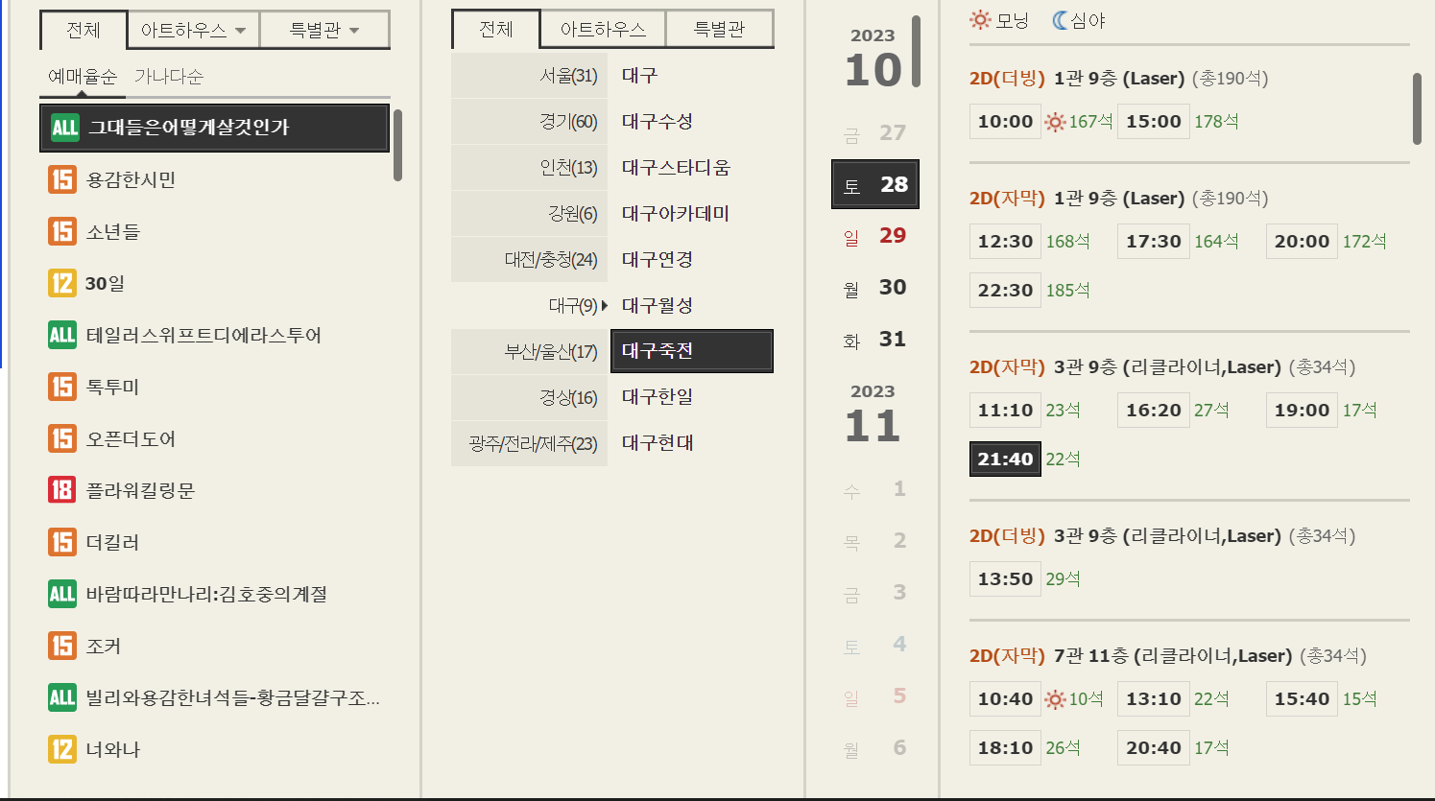
Task: Select 부산/울산(17) region
Action: point(530,351)
